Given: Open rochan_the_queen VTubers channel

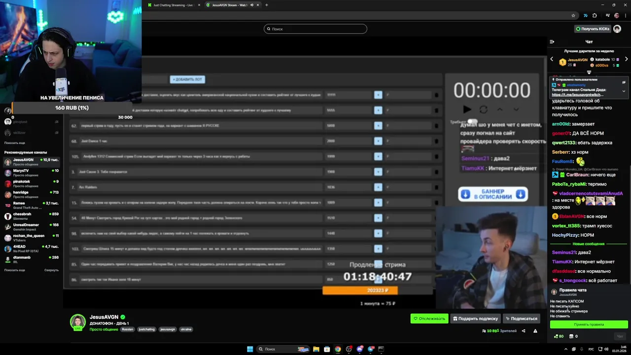Looking at the screenshot, I should tap(32, 238).
